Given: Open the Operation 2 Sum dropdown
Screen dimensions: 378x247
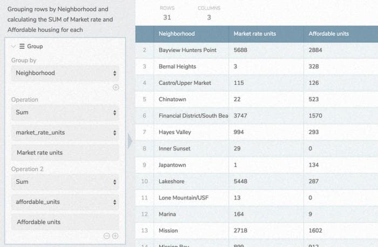Looking at the screenshot, I should pyautogui.click(x=65, y=182).
